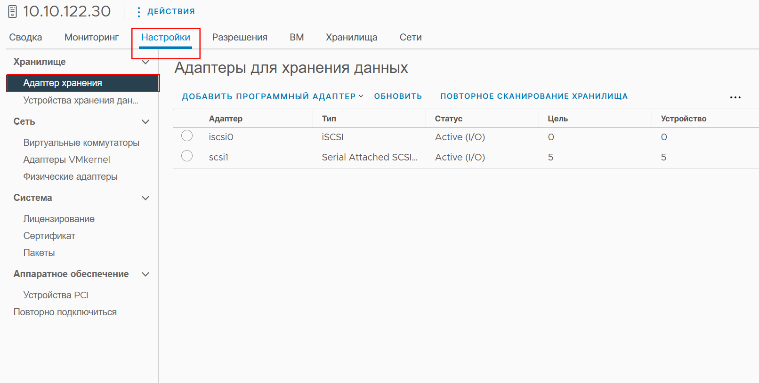Collapse the Хранилище section chevron
The width and height of the screenshot is (759, 383).
coord(145,62)
